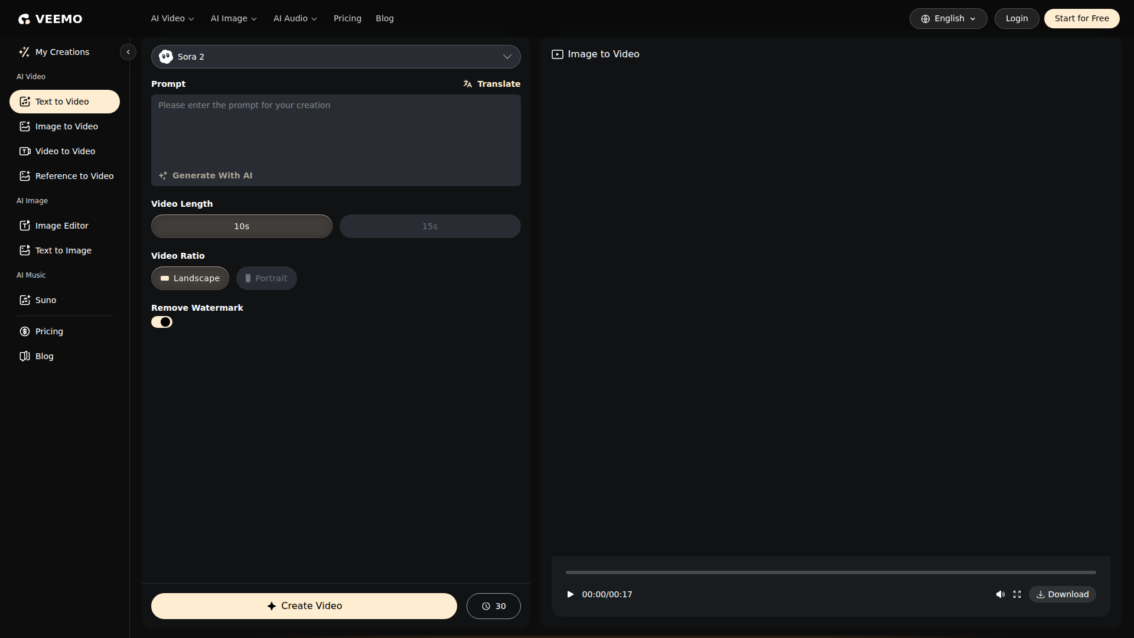Mute the video volume icon

(x=1000, y=594)
